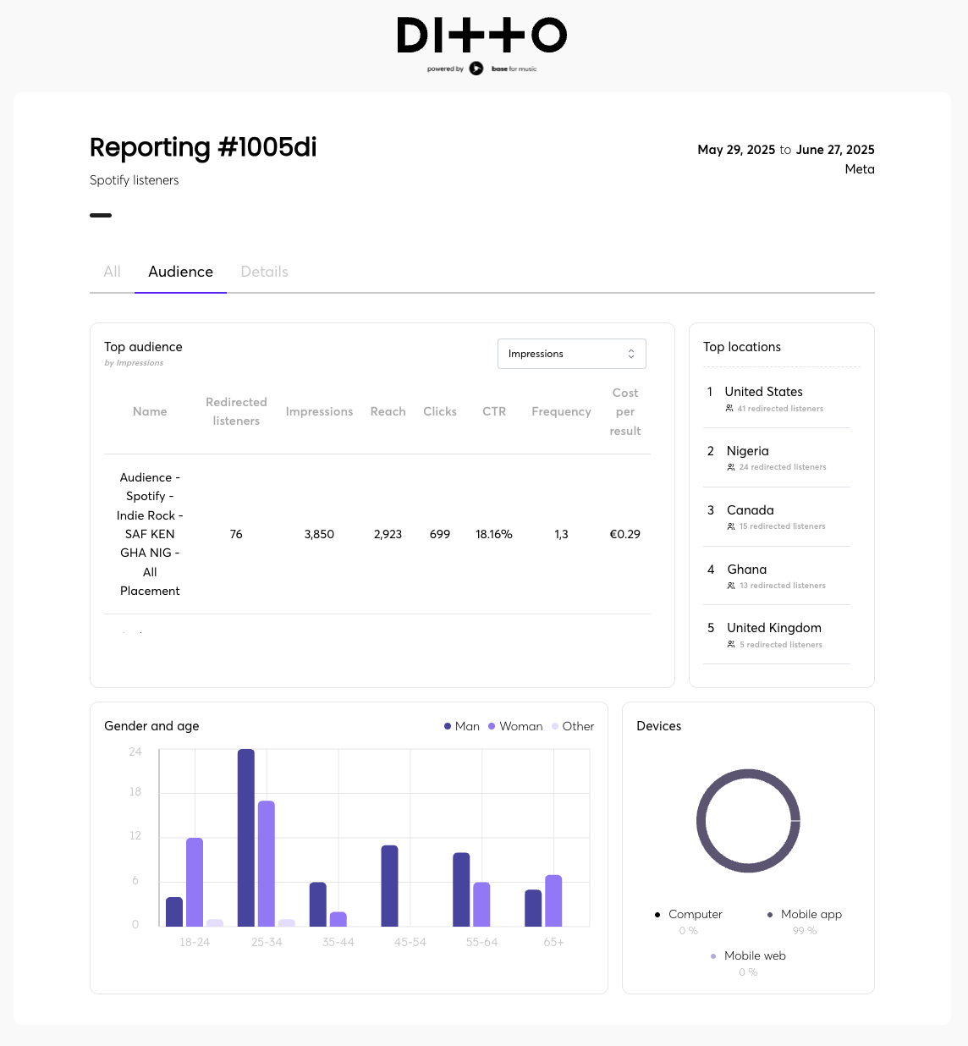Click the Frequency column header
Viewport: 968px width, 1046px height.
561,411
